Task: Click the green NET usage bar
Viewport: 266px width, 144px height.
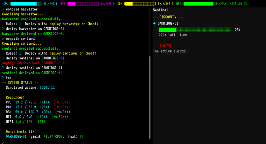Action: click(x=198, y=4)
